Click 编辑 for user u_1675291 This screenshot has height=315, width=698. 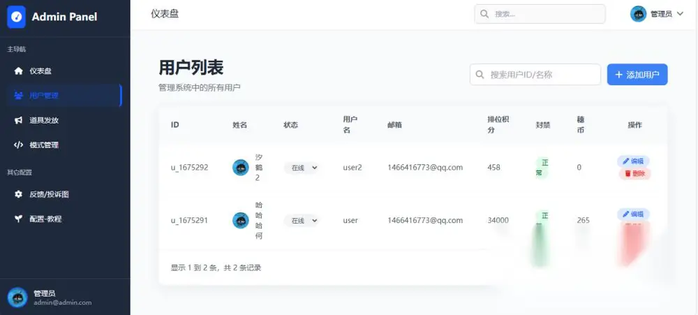coord(633,214)
